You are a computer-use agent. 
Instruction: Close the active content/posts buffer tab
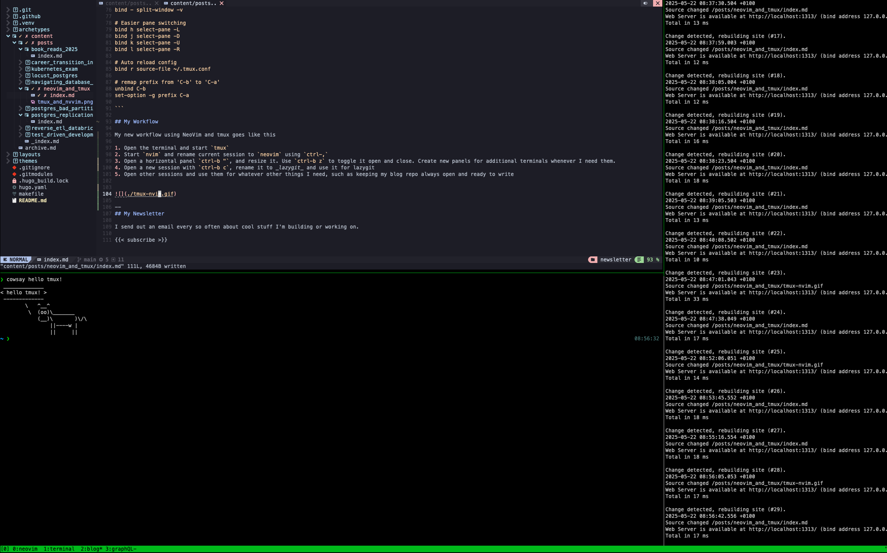(222, 3)
